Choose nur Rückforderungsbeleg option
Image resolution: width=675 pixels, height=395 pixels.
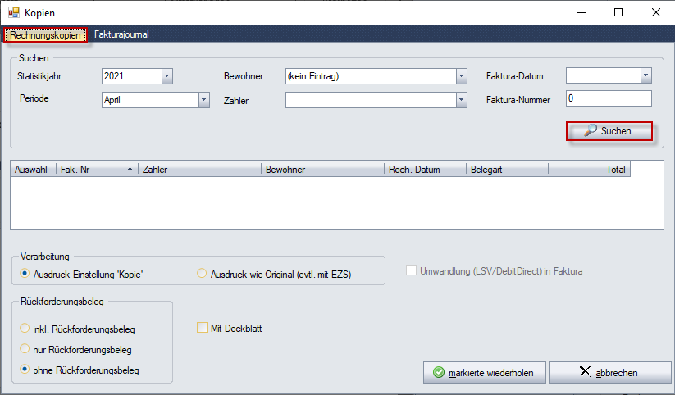pyautogui.click(x=25, y=349)
